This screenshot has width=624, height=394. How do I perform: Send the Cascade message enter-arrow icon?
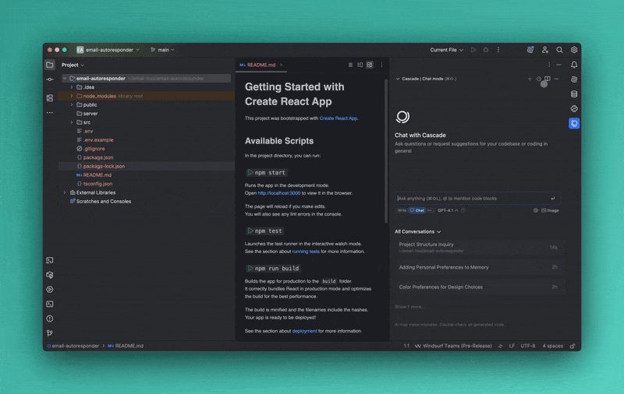pyautogui.click(x=553, y=199)
